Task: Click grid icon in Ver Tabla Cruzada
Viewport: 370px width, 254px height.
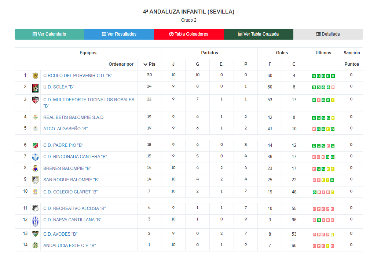Action: tap(240, 34)
